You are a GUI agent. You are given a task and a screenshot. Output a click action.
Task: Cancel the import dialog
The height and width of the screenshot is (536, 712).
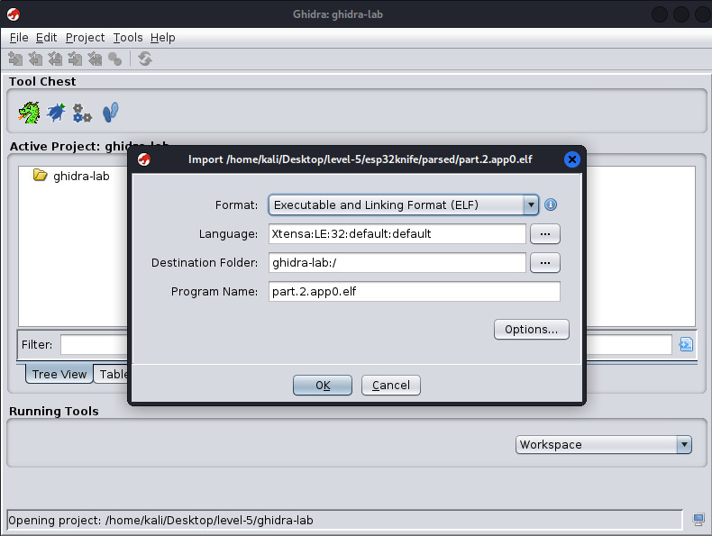[391, 386]
